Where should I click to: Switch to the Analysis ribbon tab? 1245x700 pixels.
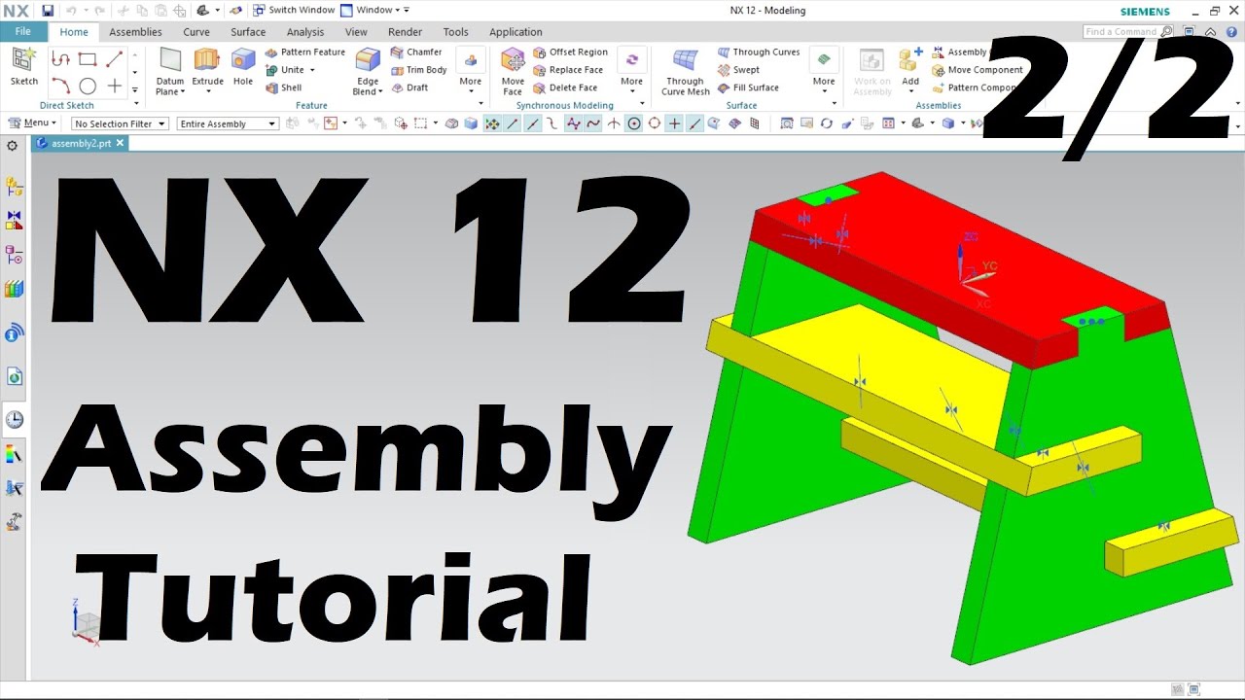coord(305,32)
